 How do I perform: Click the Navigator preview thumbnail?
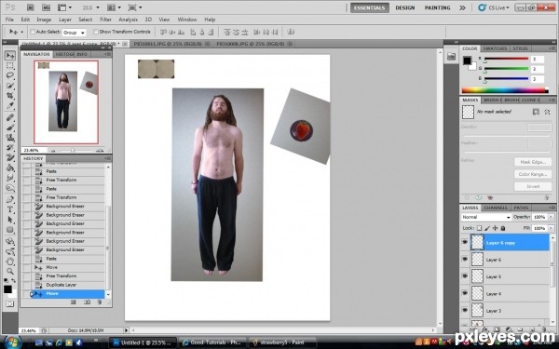tap(66, 102)
